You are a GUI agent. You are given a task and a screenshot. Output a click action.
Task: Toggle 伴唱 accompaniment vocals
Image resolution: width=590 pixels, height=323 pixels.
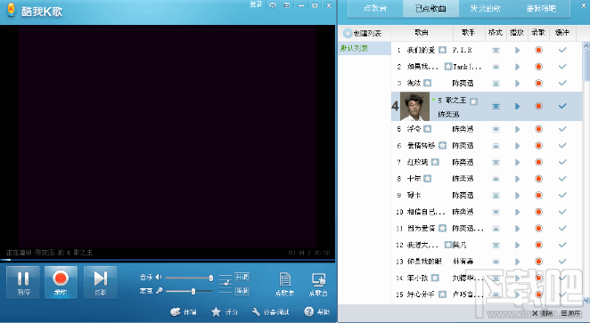click(x=184, y=311)
